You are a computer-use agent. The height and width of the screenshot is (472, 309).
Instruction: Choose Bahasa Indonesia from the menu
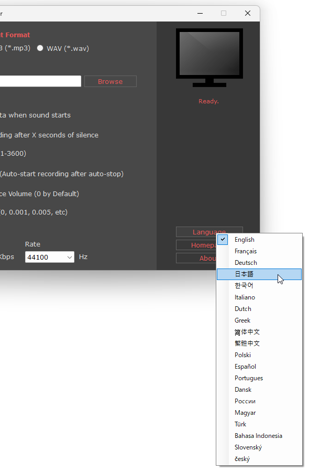click(259, 436)
